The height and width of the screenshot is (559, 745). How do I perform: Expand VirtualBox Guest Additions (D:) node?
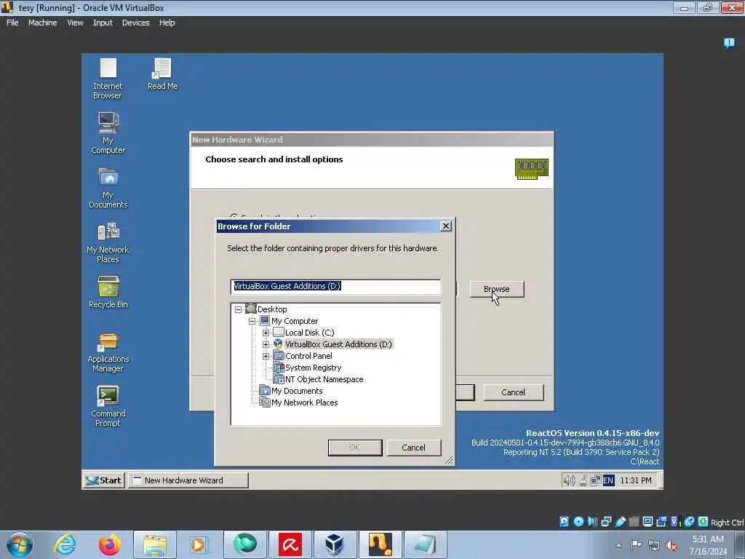pyautogui.click(x=266, y=344)
